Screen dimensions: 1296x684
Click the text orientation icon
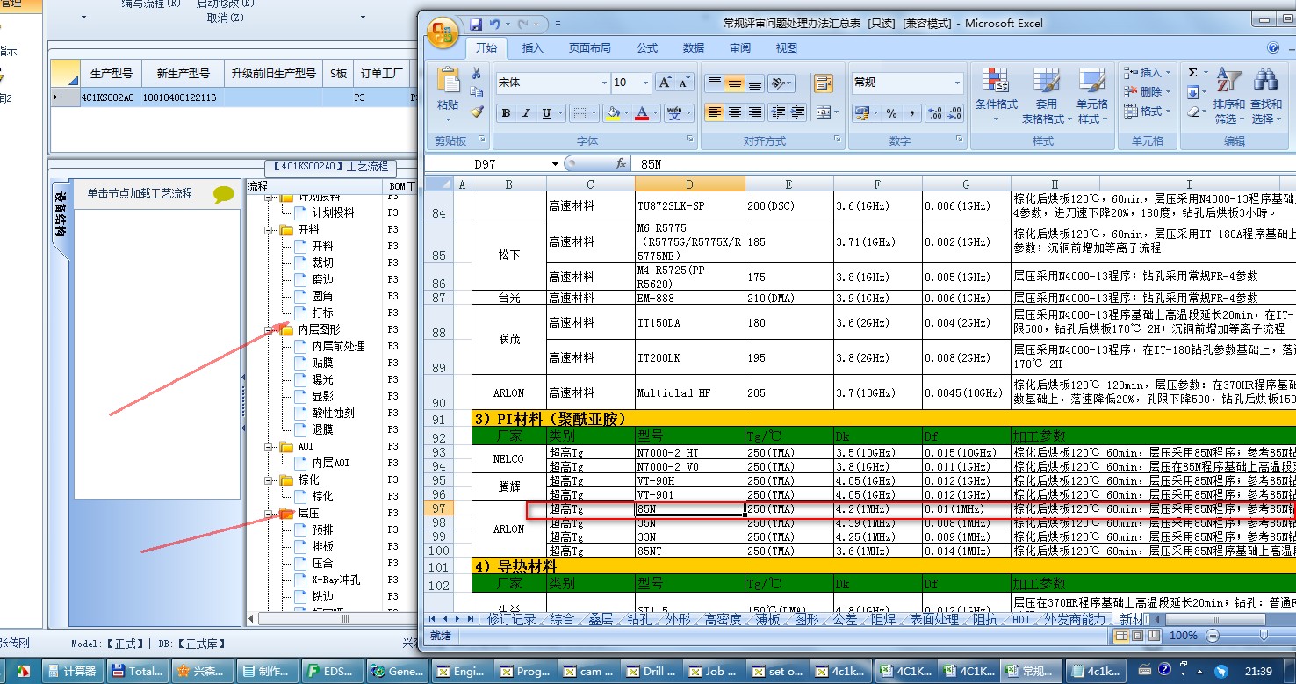777,83
